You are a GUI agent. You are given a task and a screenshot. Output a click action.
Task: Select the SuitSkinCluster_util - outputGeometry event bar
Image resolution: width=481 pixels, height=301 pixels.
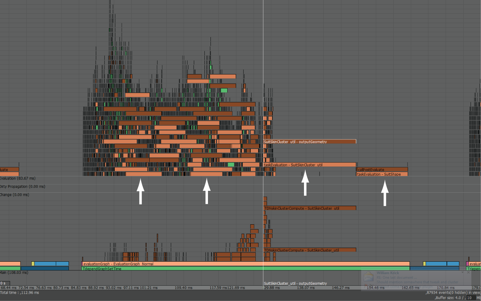[x=310, y=142]
